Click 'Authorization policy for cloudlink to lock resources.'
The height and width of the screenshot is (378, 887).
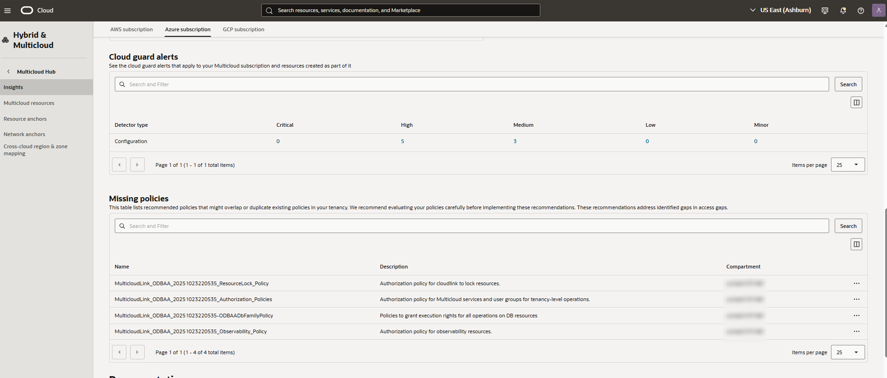click(x=440, y=283)
